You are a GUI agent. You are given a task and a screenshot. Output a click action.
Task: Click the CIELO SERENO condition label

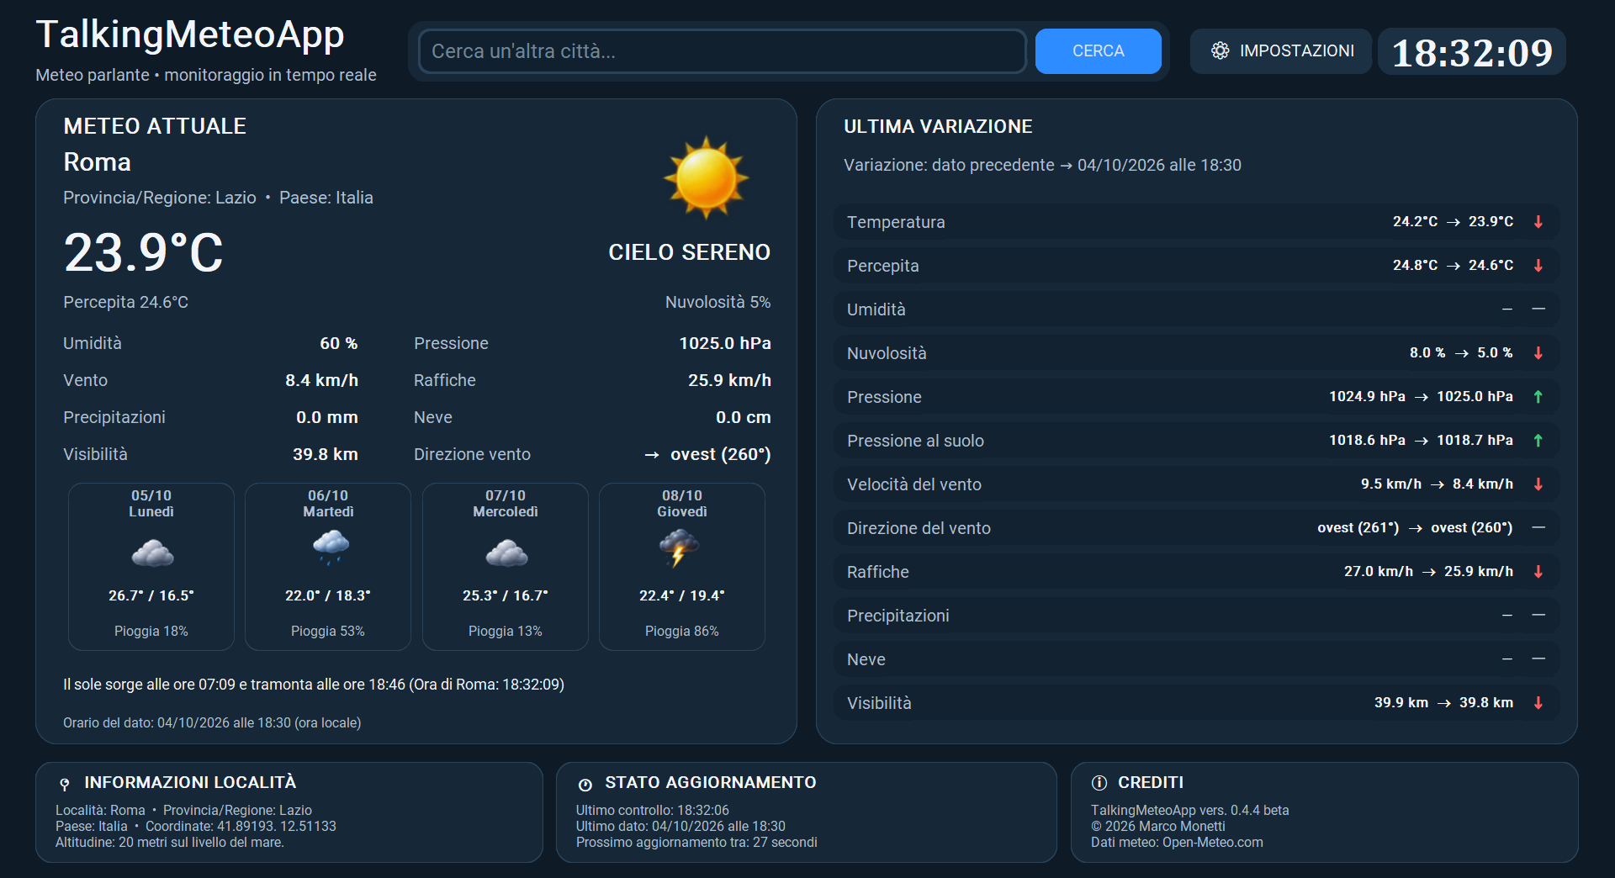click(690, 252)
